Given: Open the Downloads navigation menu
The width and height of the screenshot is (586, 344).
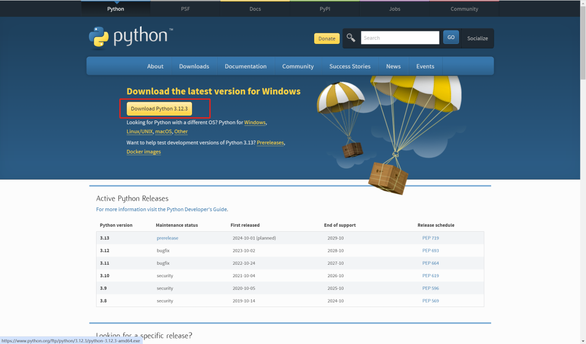Looking at the screenshot, I should click(194, 66).
